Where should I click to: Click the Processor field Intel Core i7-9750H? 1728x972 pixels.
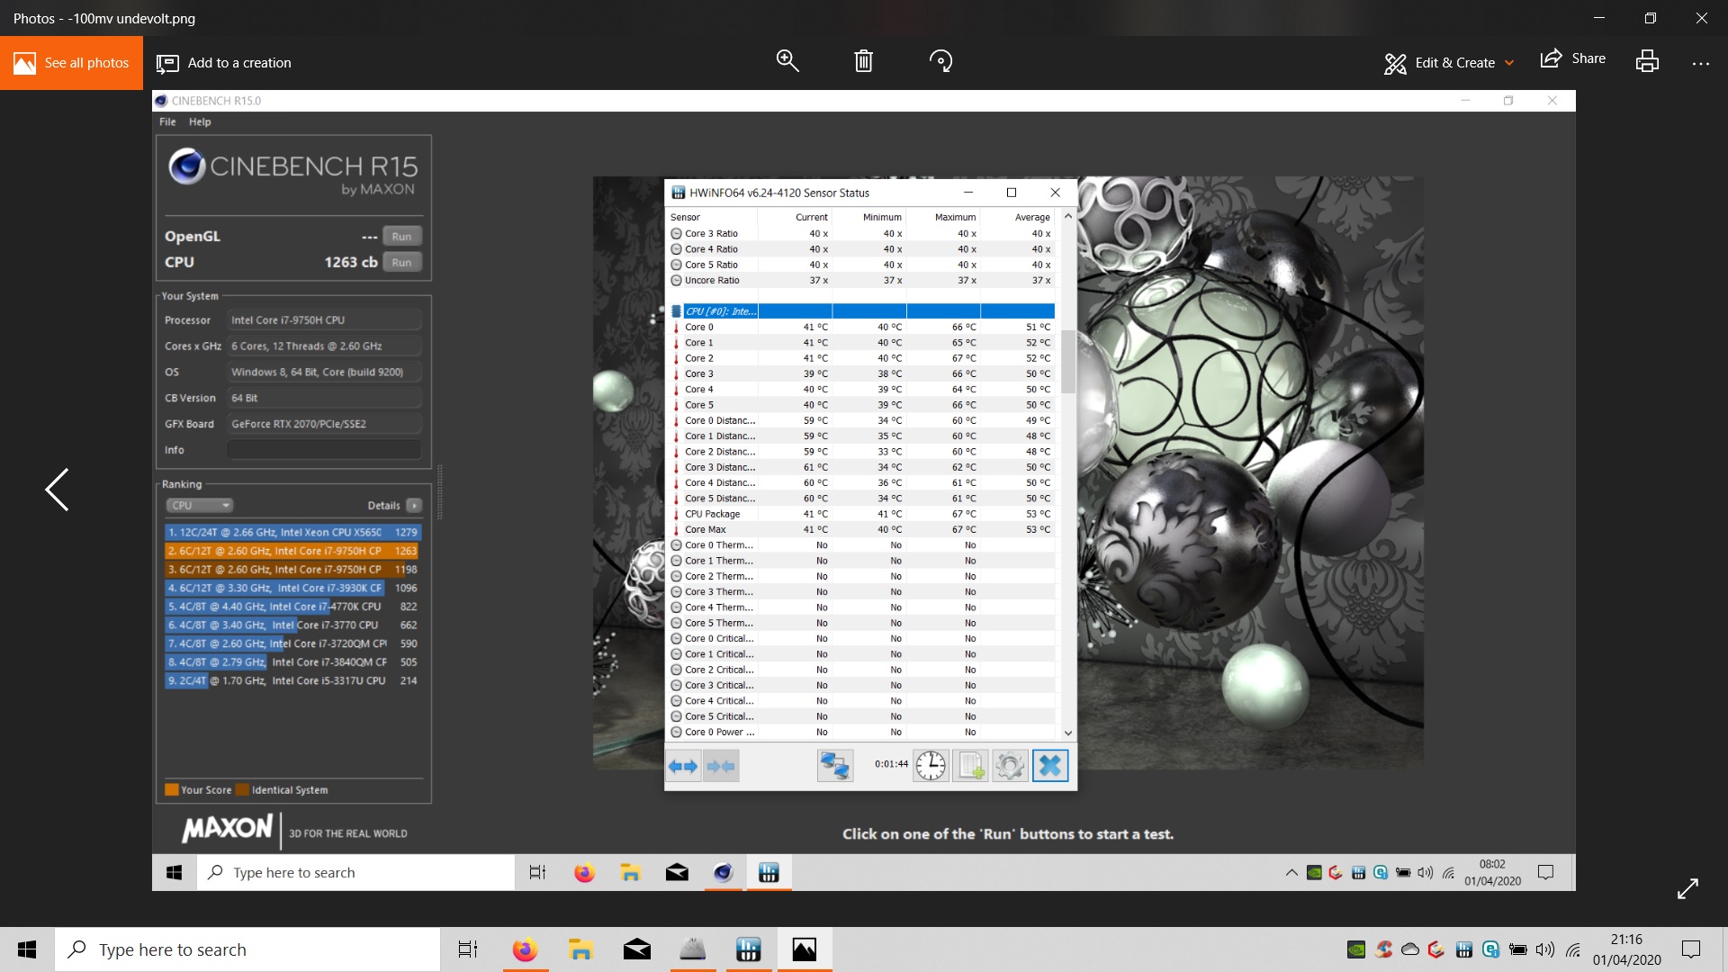(324, 319)
